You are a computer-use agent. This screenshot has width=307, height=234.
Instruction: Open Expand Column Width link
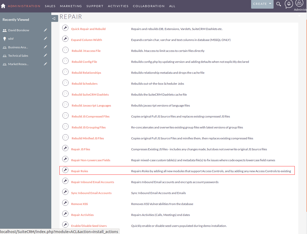(87, 40)
